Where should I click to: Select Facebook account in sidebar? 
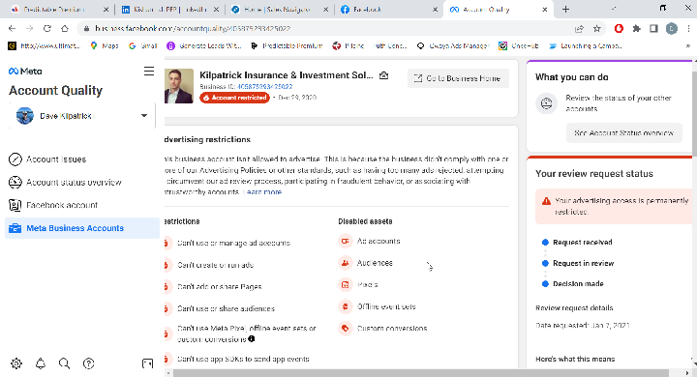pos(82,205)
